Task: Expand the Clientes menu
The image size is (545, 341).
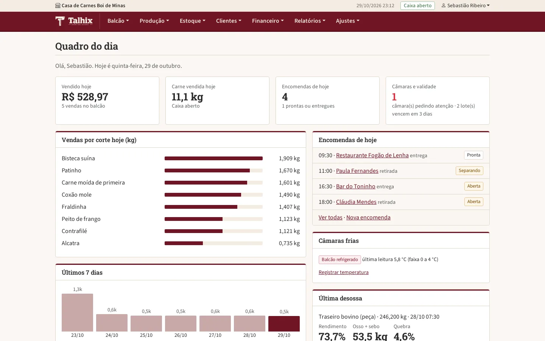Action: 229,21
